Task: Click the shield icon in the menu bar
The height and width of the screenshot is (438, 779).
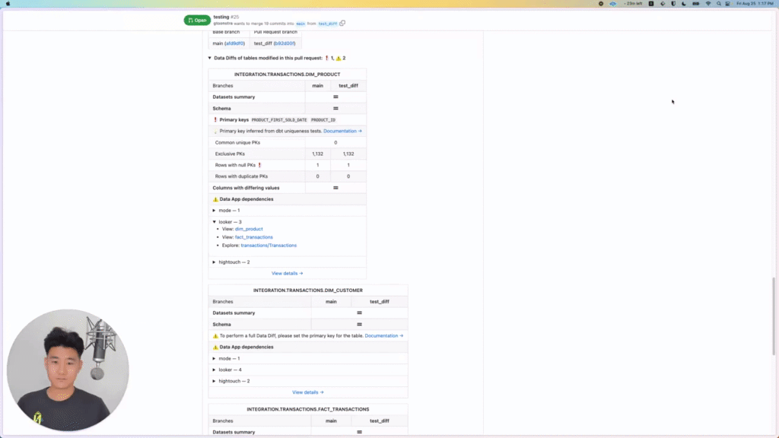Action: (x=673, y=4)
